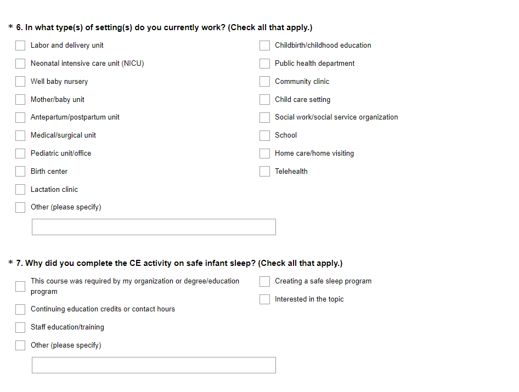
Task: Select Interested in the topic checkbox
Action: pos(265,299)
